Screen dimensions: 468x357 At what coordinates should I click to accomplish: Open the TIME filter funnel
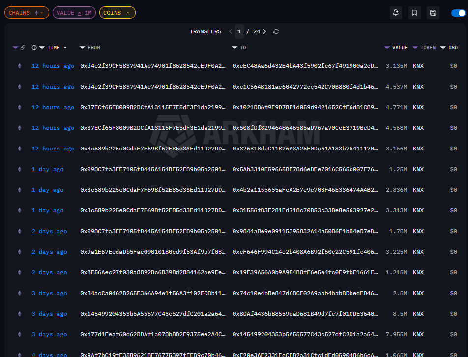[x=42, y=48]
